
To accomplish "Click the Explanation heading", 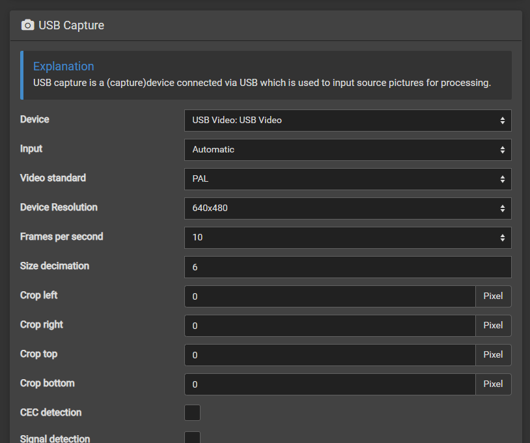I will point(64,66).
